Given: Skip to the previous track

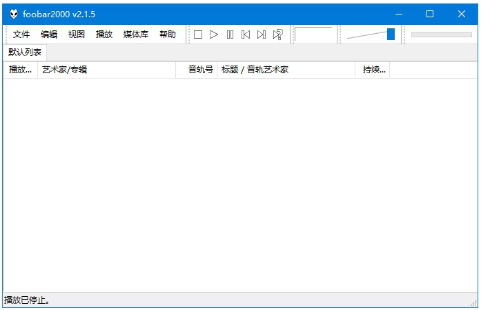Looking at the screenshot, I should (x=246, y=35).
